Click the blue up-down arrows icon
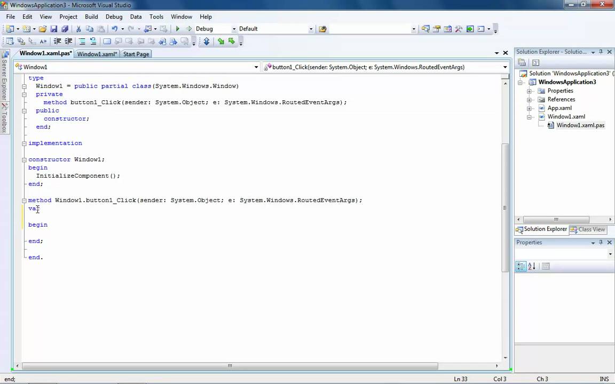 click(x=206, y=41)
